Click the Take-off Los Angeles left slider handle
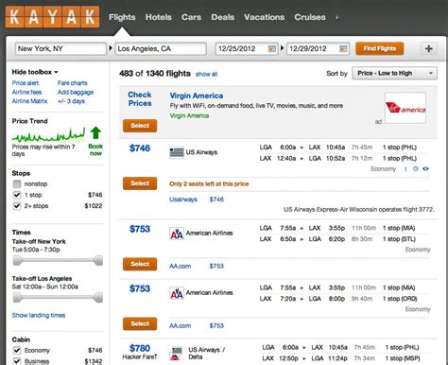Viewport: 448px width, 365px height. pyautogui.click(x=17, y=298)
